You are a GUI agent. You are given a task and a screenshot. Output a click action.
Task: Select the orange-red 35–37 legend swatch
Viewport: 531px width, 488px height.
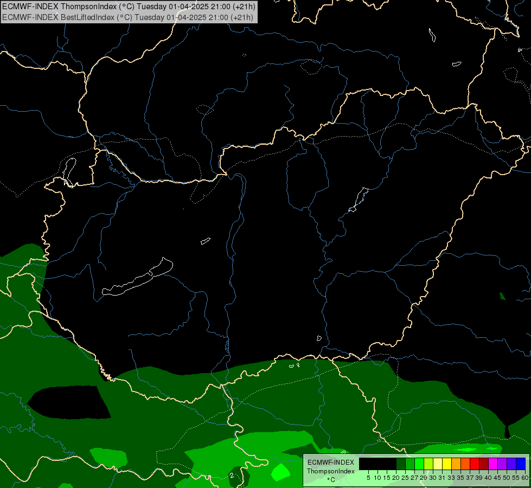[x=465, y=464]
